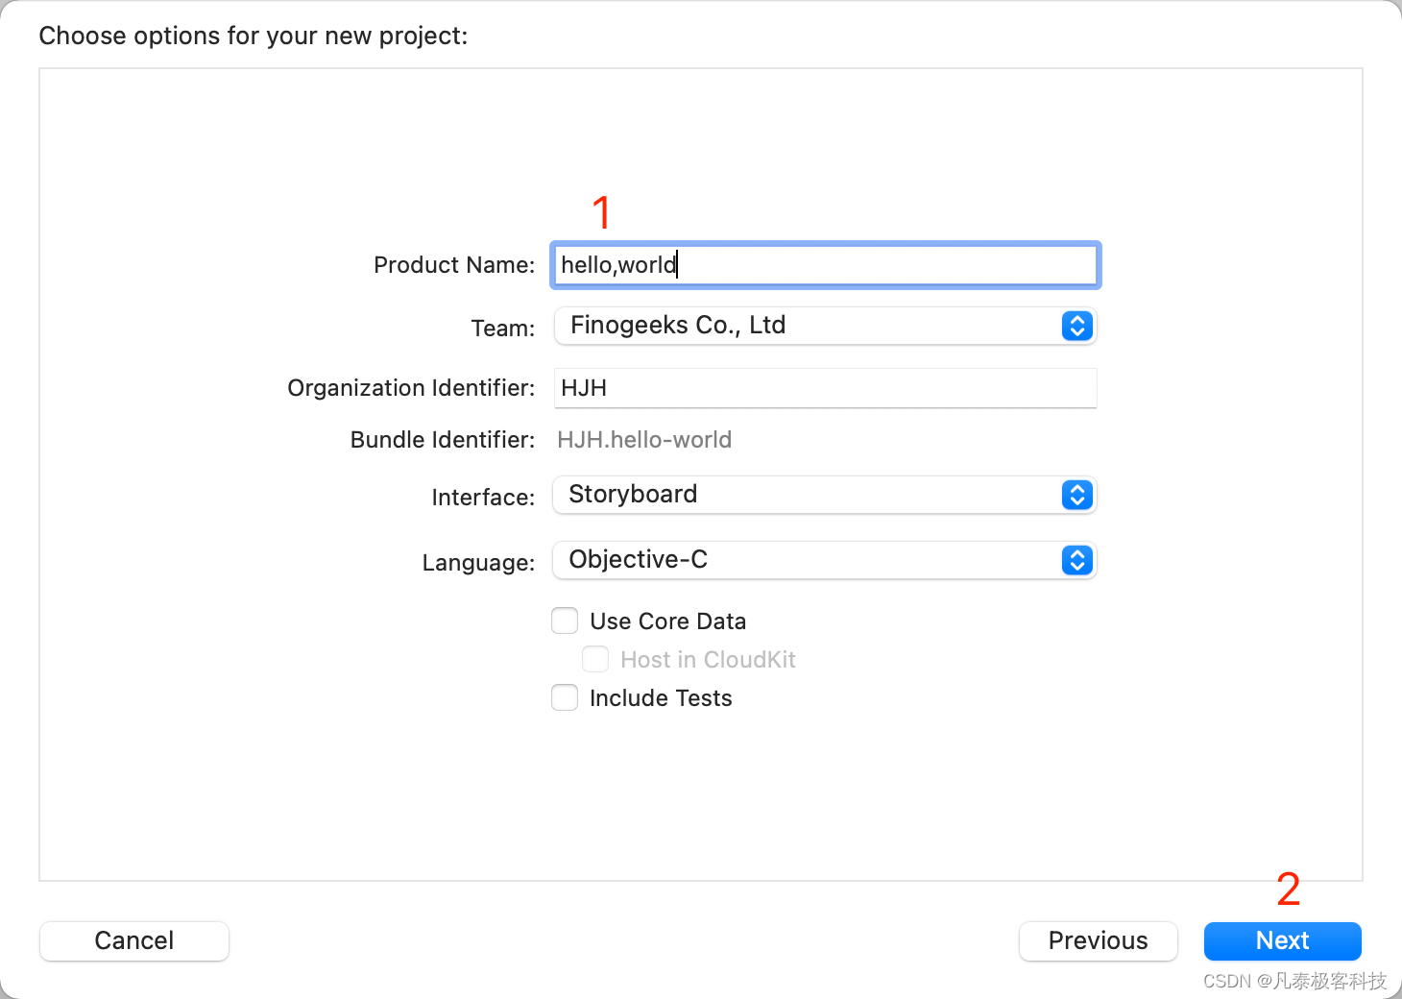Click the Organization Identifier field containing HJH
The width and height of the screenshot is (1402, 999).
(x=824, y=388)
